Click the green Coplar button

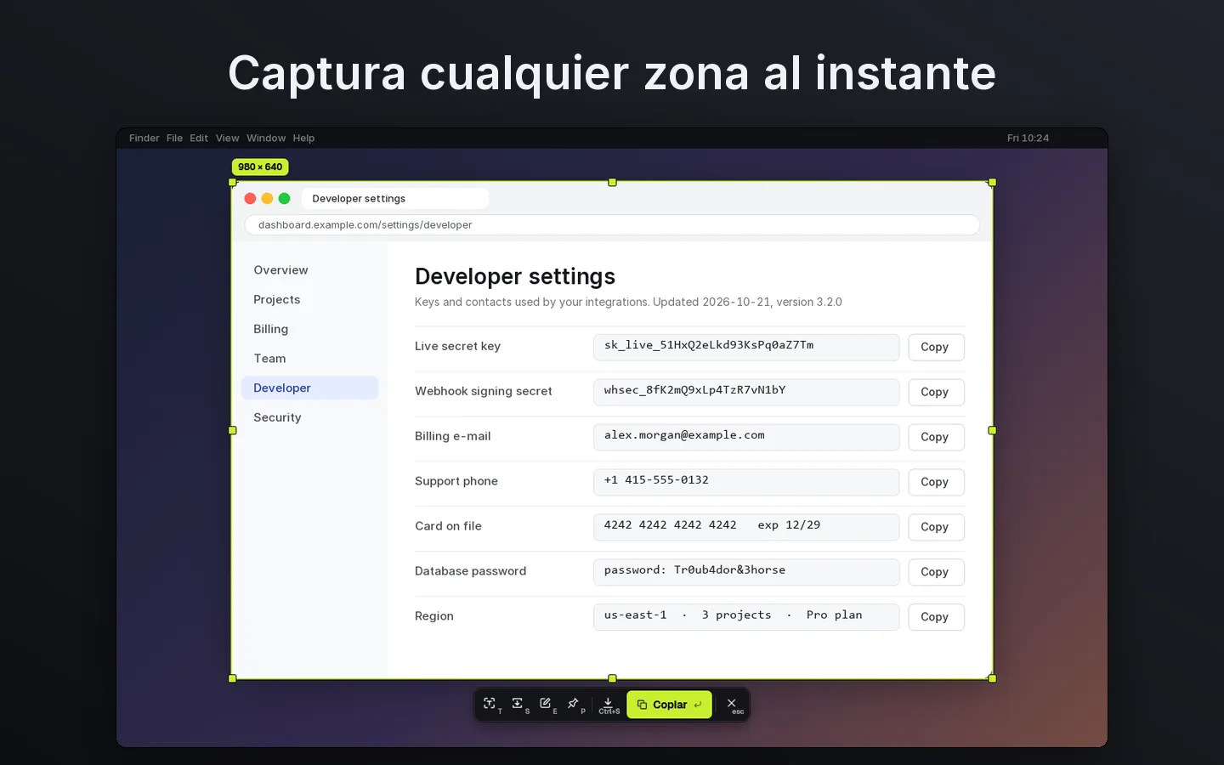coord(669,705)
